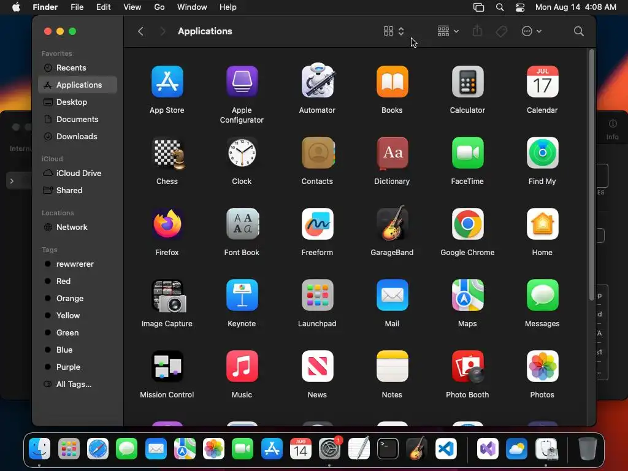Click the Share toolbar button
This screenshot has height=471, width=628.
(477, 31)
